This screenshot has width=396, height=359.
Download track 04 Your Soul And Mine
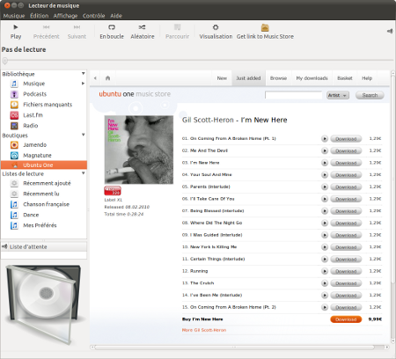pyautogui.click(x=346, y=175)
